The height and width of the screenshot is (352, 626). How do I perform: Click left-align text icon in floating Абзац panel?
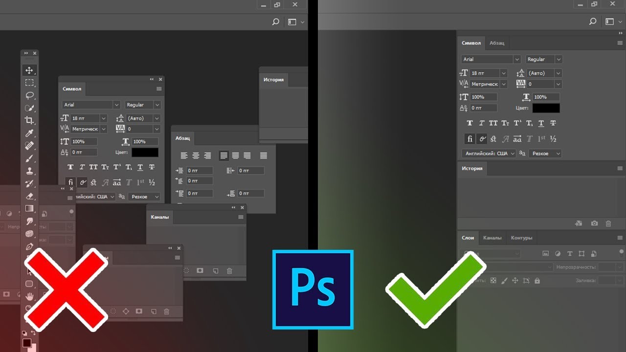pos(184,155)
